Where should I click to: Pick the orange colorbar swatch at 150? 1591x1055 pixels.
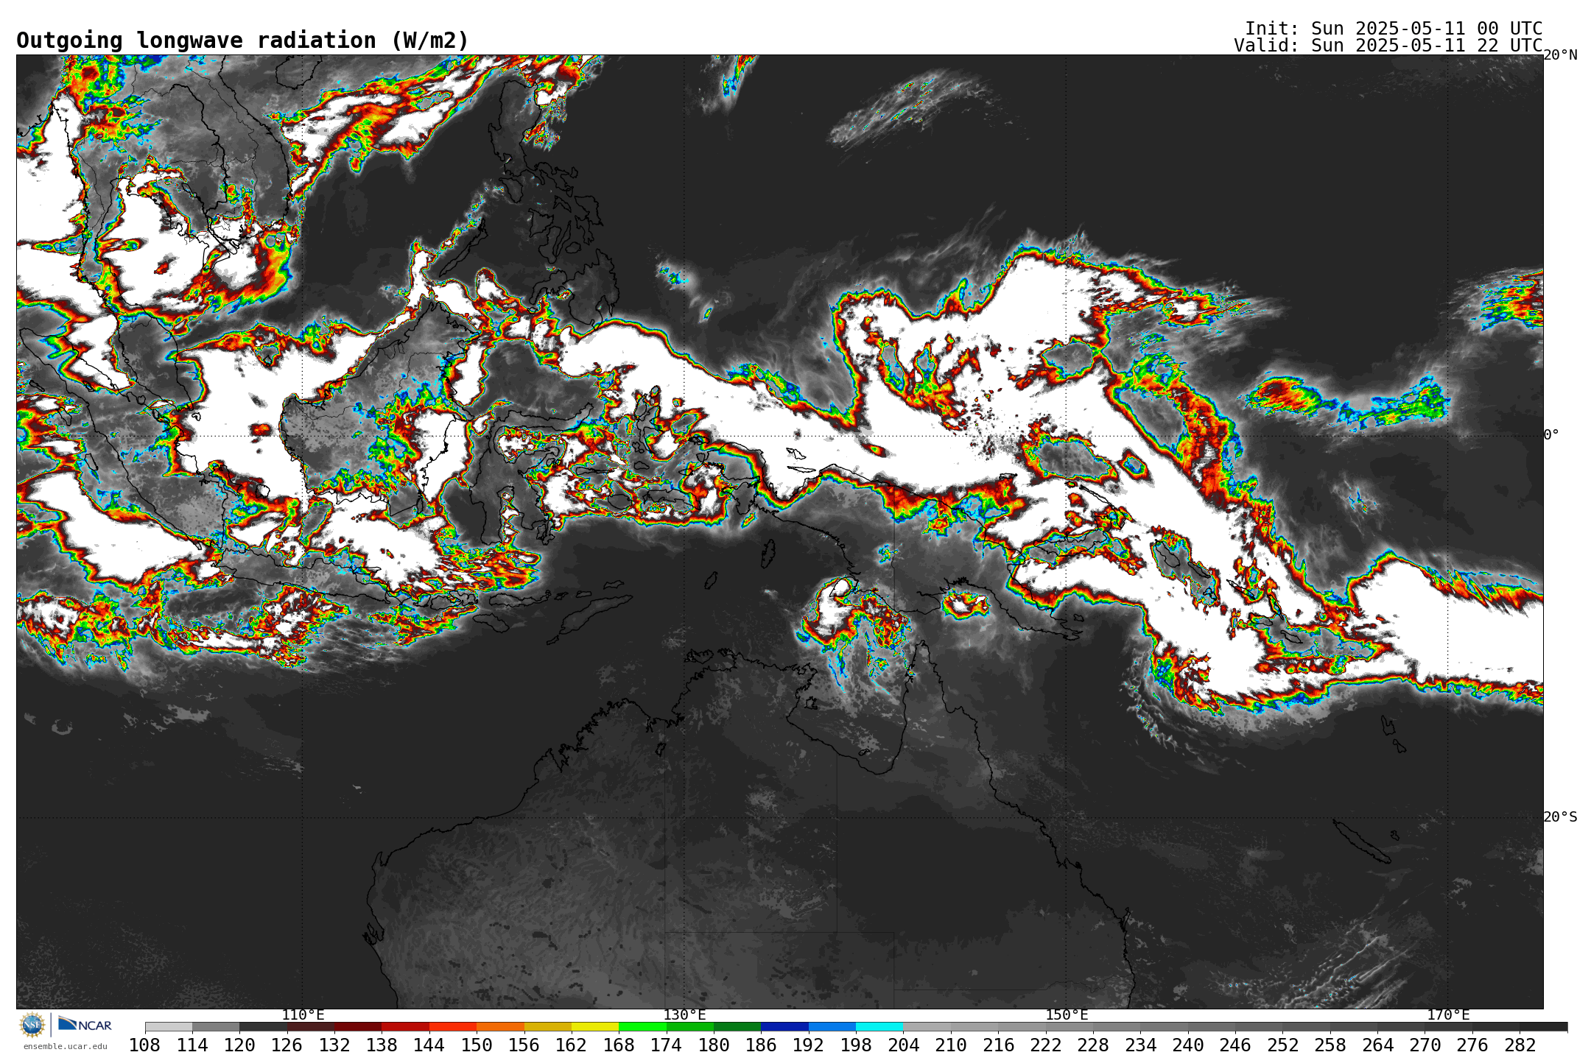(x=500, y=1026)
